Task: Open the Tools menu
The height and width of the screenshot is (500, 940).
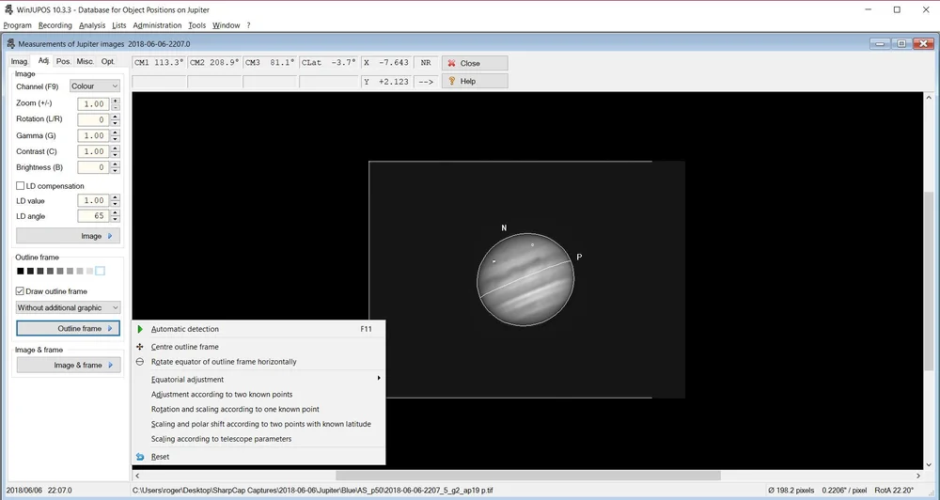Action: (196, 25)
